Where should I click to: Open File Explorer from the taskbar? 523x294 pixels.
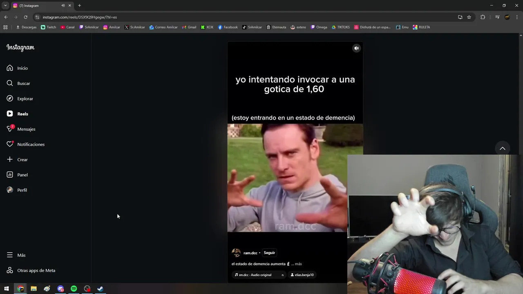pyautogui.click(x=34, y=289)
